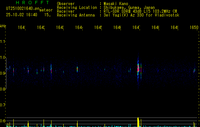Click the 0.6 frequency axis label
The width and height of the screenshot is (200, 127).
click(3, 121)
